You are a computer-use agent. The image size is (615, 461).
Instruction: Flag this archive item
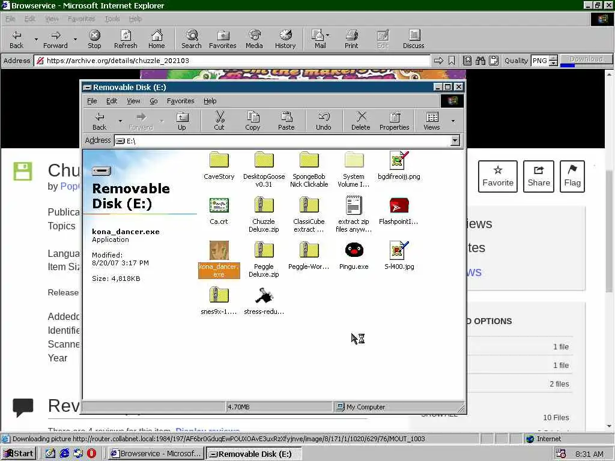point(572,176)
